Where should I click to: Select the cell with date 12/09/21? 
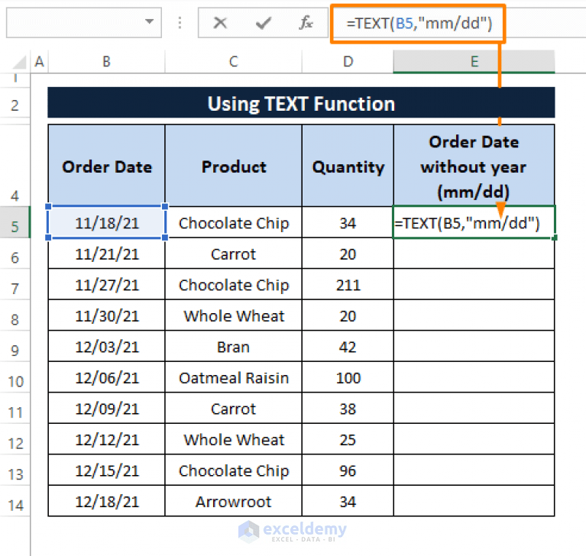coord(106,409)
